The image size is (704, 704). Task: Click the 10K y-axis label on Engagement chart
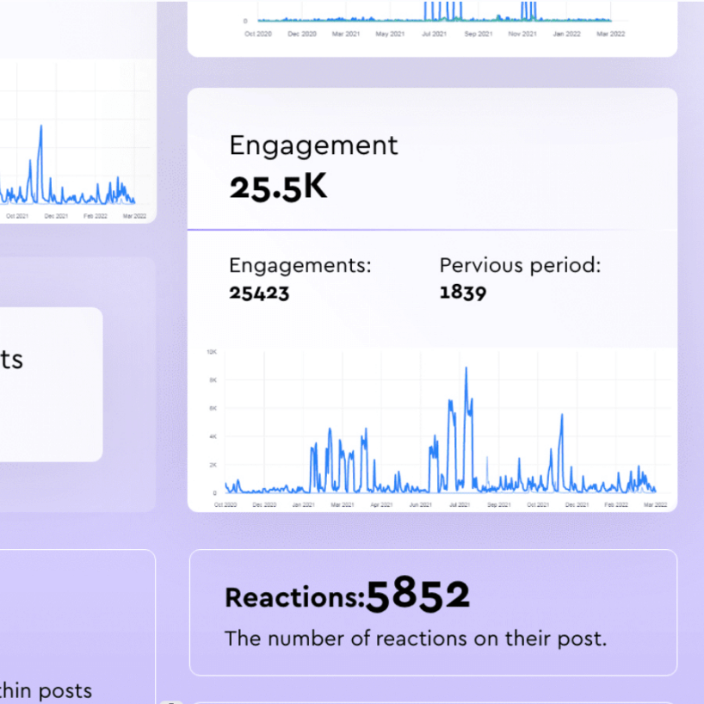(x=212, y=352)
